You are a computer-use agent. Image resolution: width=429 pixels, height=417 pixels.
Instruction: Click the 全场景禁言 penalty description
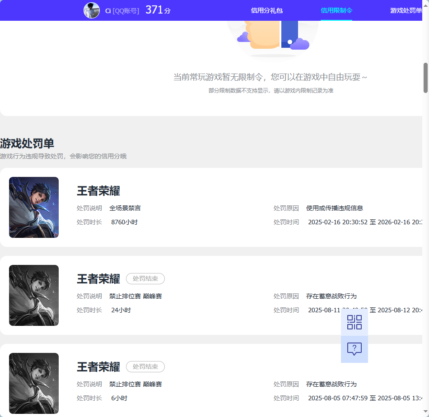(x=125, y=208)
